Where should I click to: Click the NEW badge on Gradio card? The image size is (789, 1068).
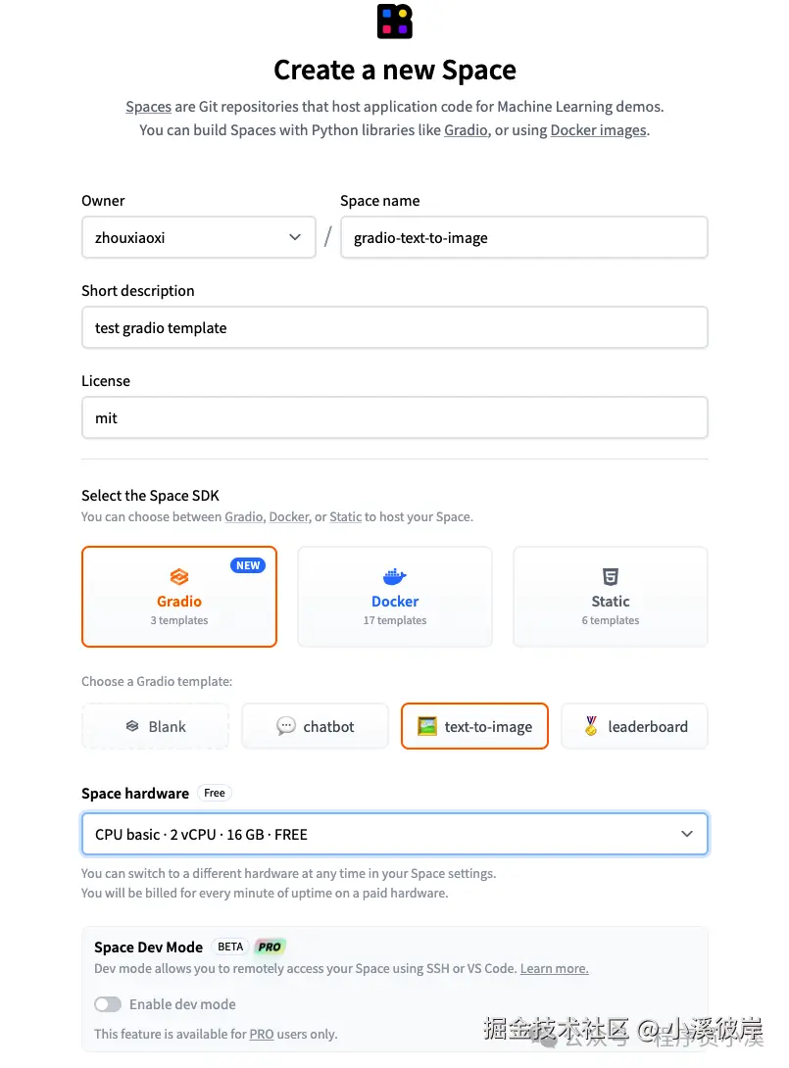coord(248,565)
